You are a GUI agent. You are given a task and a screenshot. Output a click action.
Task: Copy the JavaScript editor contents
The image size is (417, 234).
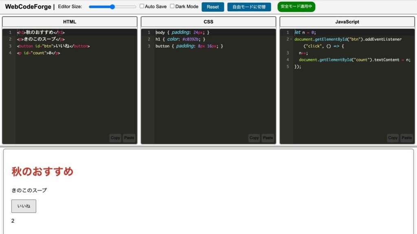click(x=393, y=138)
